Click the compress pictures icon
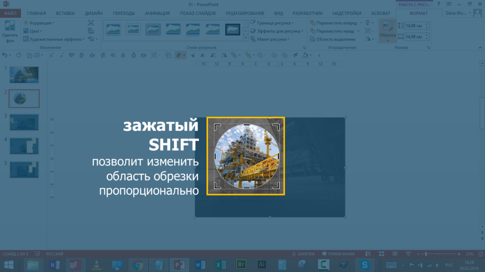The height and width of the screenshot is (272, 485). coord(91,23)
